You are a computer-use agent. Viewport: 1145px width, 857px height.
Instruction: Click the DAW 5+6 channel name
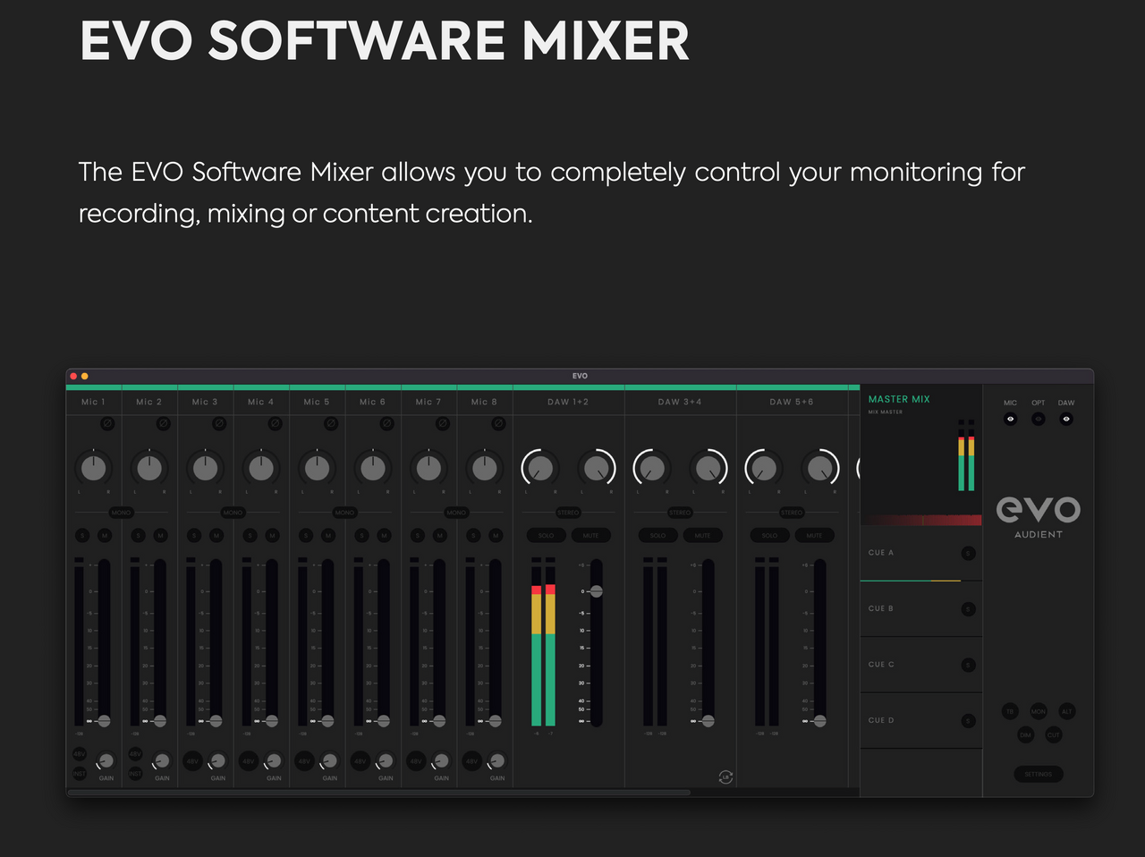[792, 402]
